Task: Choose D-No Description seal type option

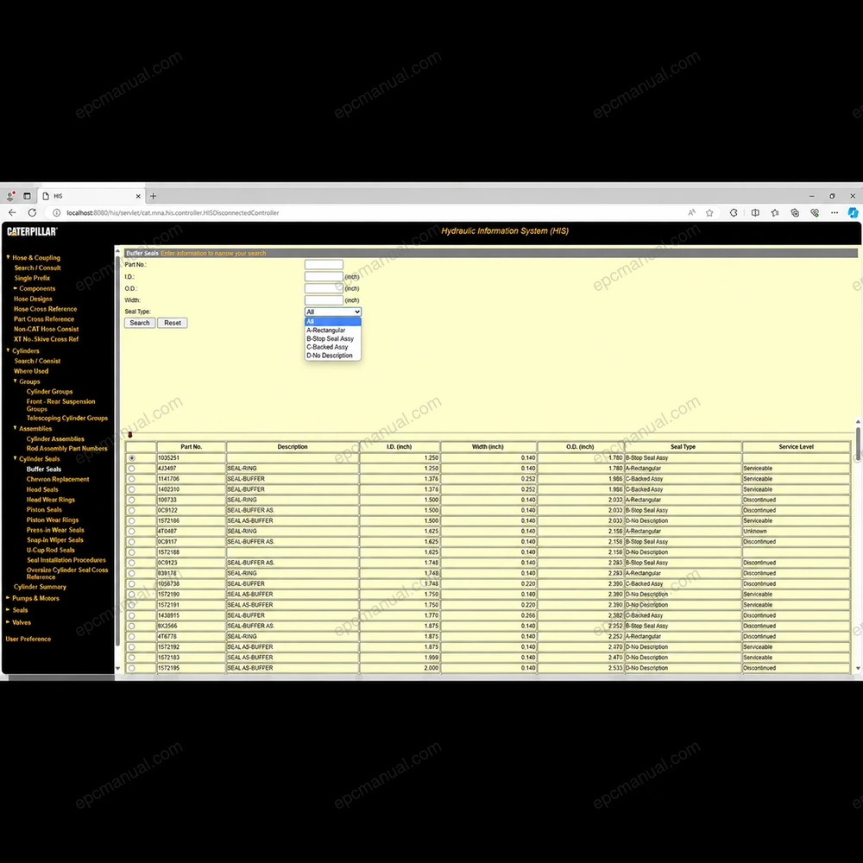Action: coord(333,356)
